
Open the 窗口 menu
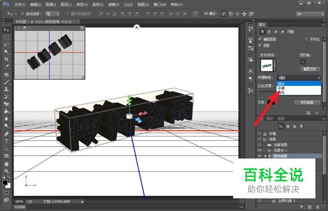click(159, 5)
